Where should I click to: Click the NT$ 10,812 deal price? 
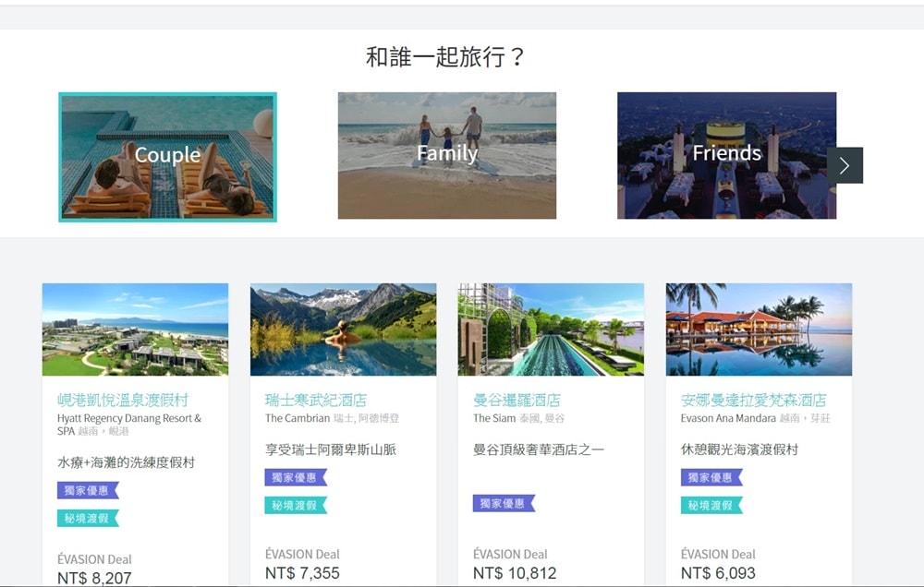515,573
